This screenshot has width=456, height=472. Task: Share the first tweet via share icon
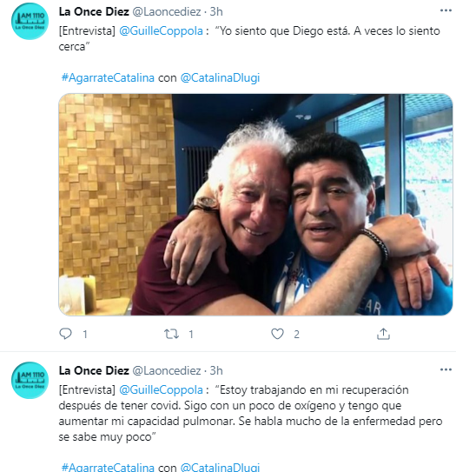click(x=383, y=334)
